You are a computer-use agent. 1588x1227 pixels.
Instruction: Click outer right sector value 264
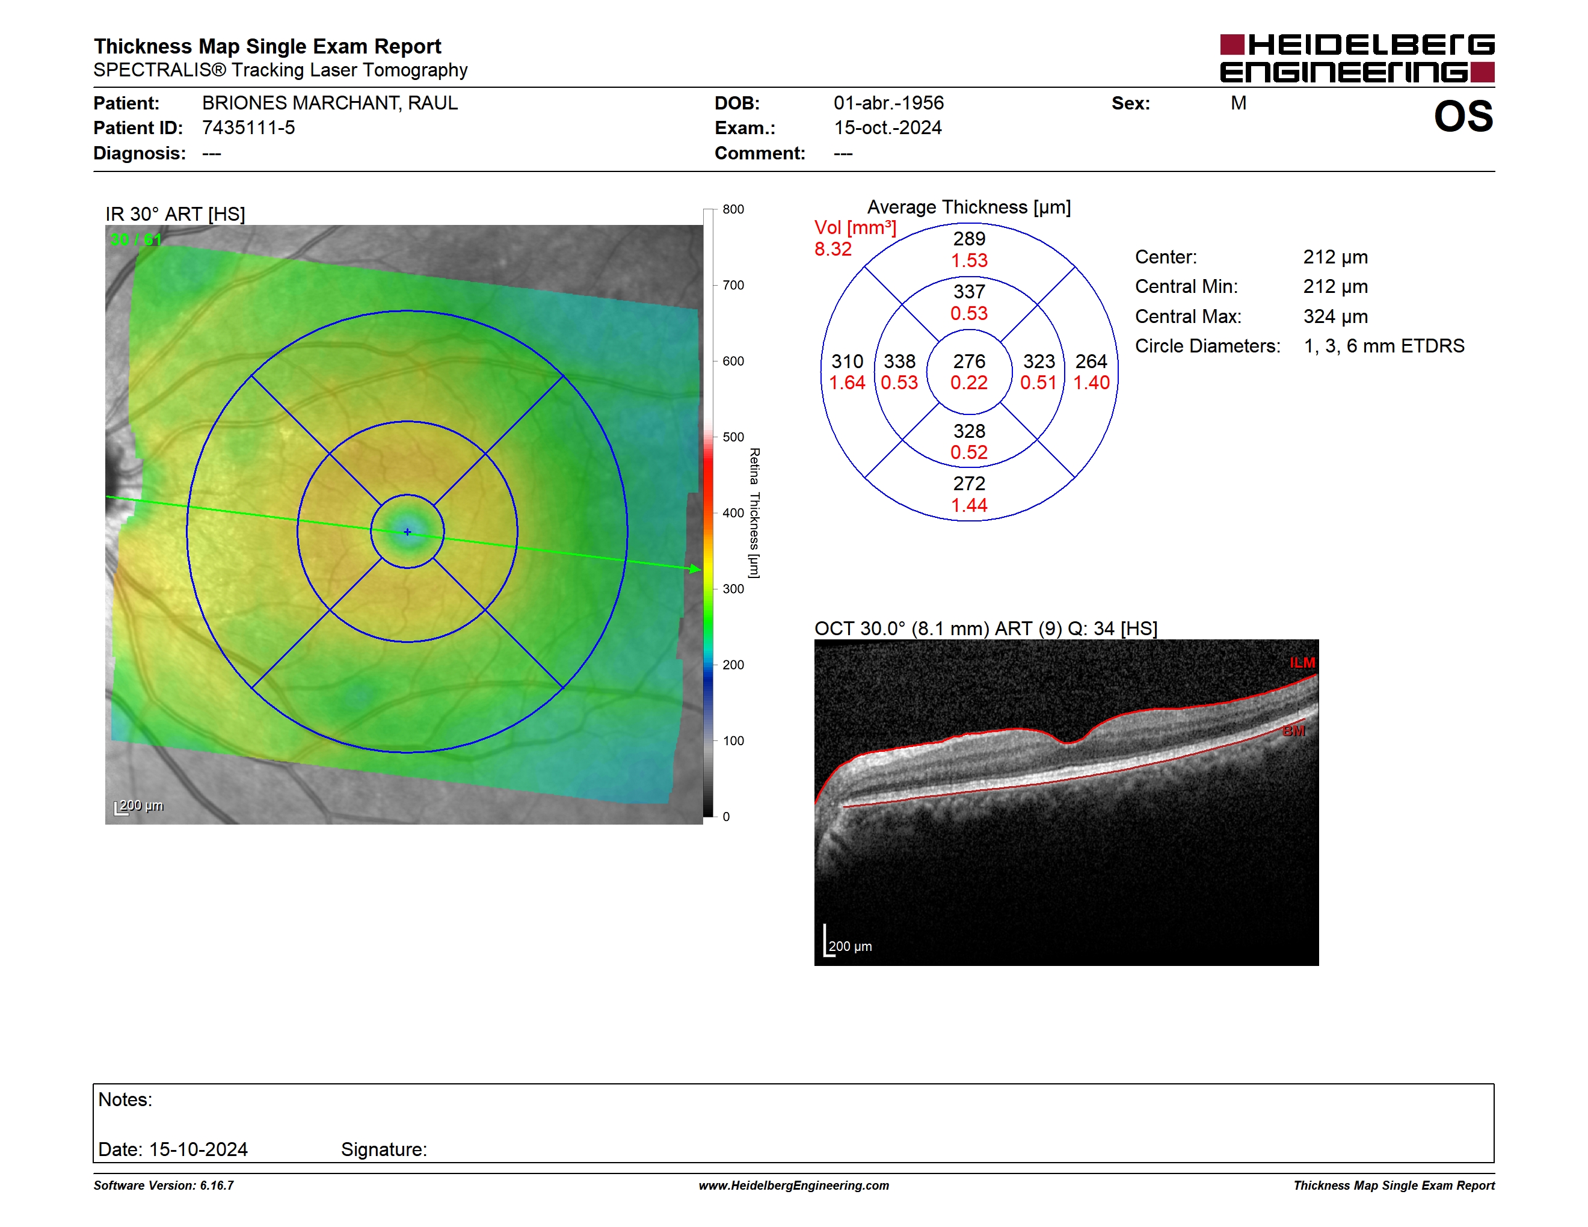[1091, 361]
